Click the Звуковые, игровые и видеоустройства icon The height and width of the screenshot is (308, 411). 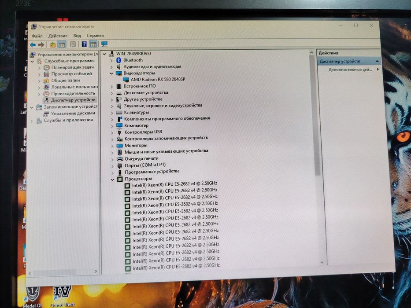pos(119,106)
